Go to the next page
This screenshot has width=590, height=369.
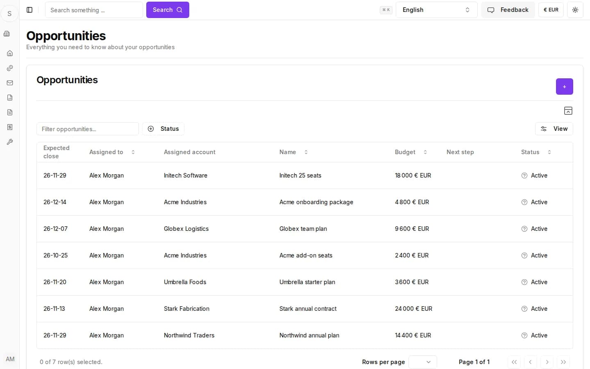coord(547,362)
